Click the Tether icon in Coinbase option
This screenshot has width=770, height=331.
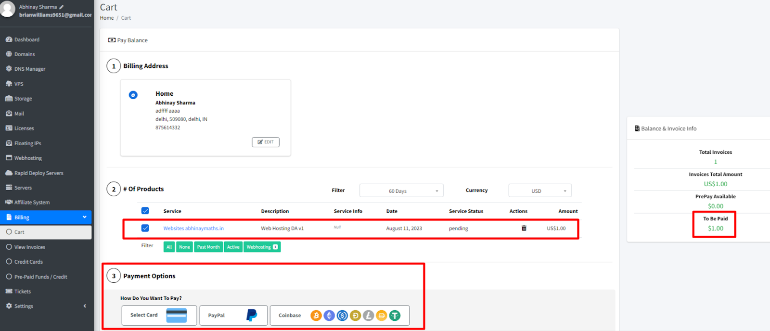tap(395, 316)
